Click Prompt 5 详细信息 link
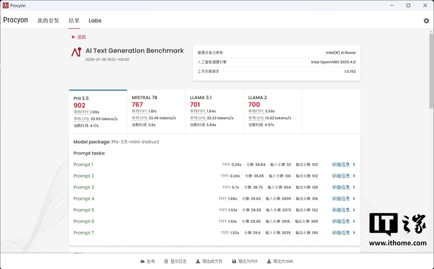The image size is (434, 269). (341, 210)
